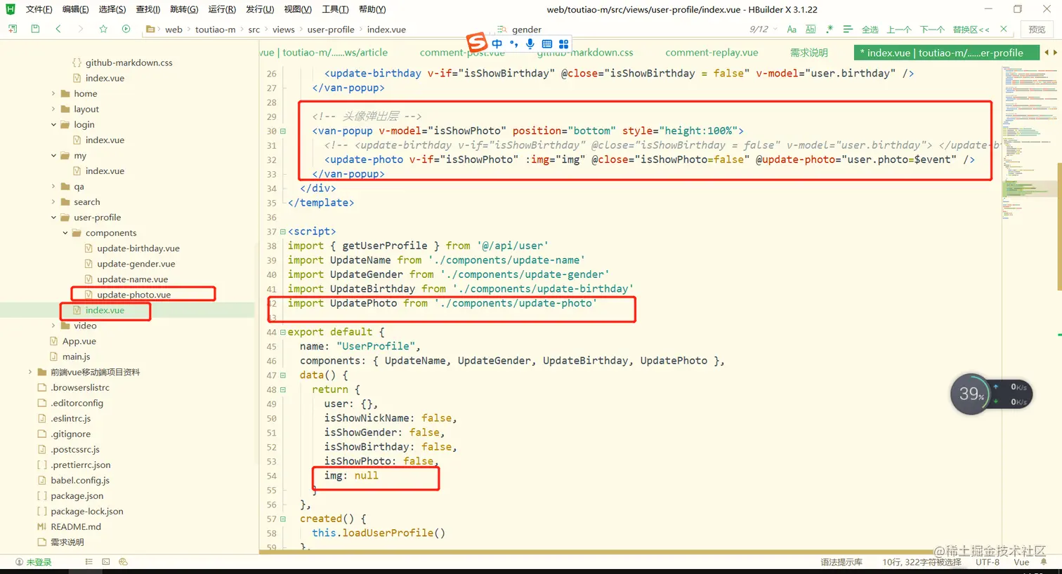This screenshot has width=1062, height=574.
Task: Go back with the left arrow
Action: [x=58, y=29]
